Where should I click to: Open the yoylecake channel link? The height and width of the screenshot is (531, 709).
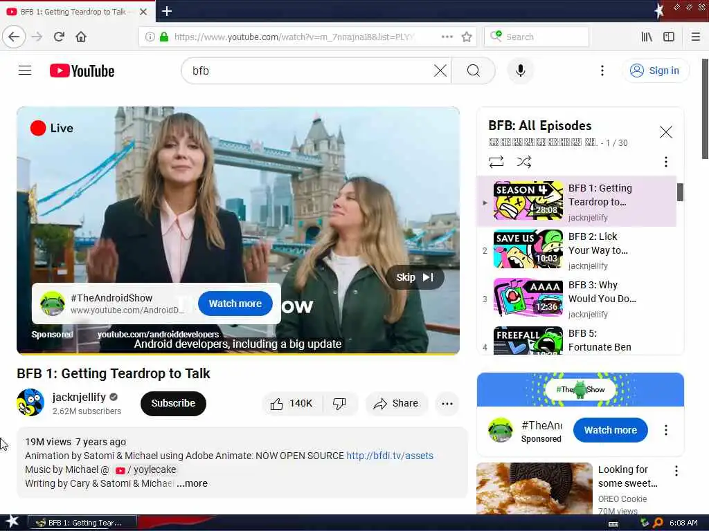point(145,469)
